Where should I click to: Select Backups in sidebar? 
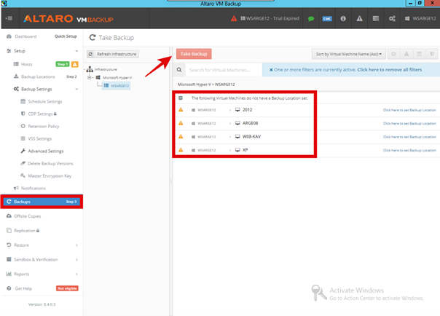pyautogui.click(x=42, y=202)
